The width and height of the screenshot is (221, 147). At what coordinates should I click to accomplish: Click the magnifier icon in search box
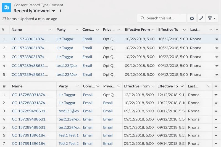[143, 18]
